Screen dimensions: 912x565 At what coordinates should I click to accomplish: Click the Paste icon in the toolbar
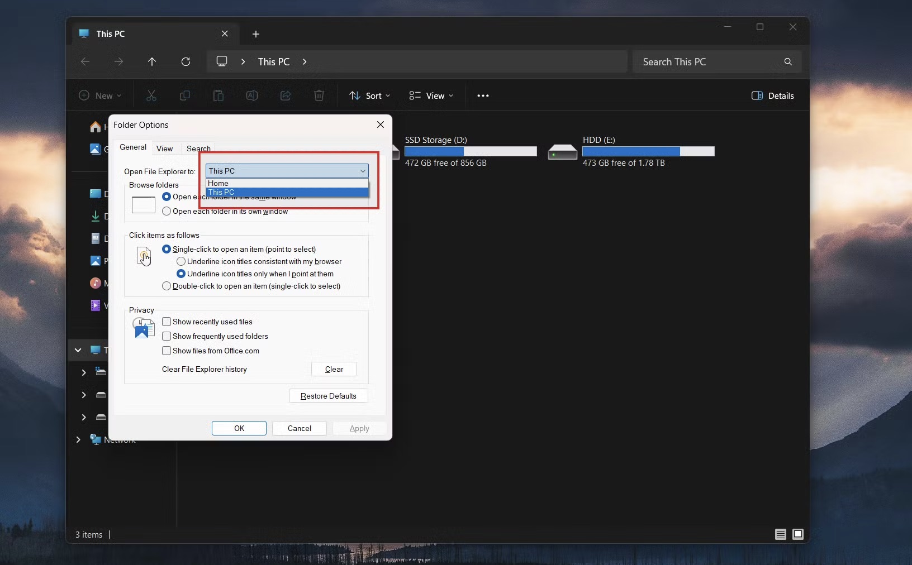[218, 95]
